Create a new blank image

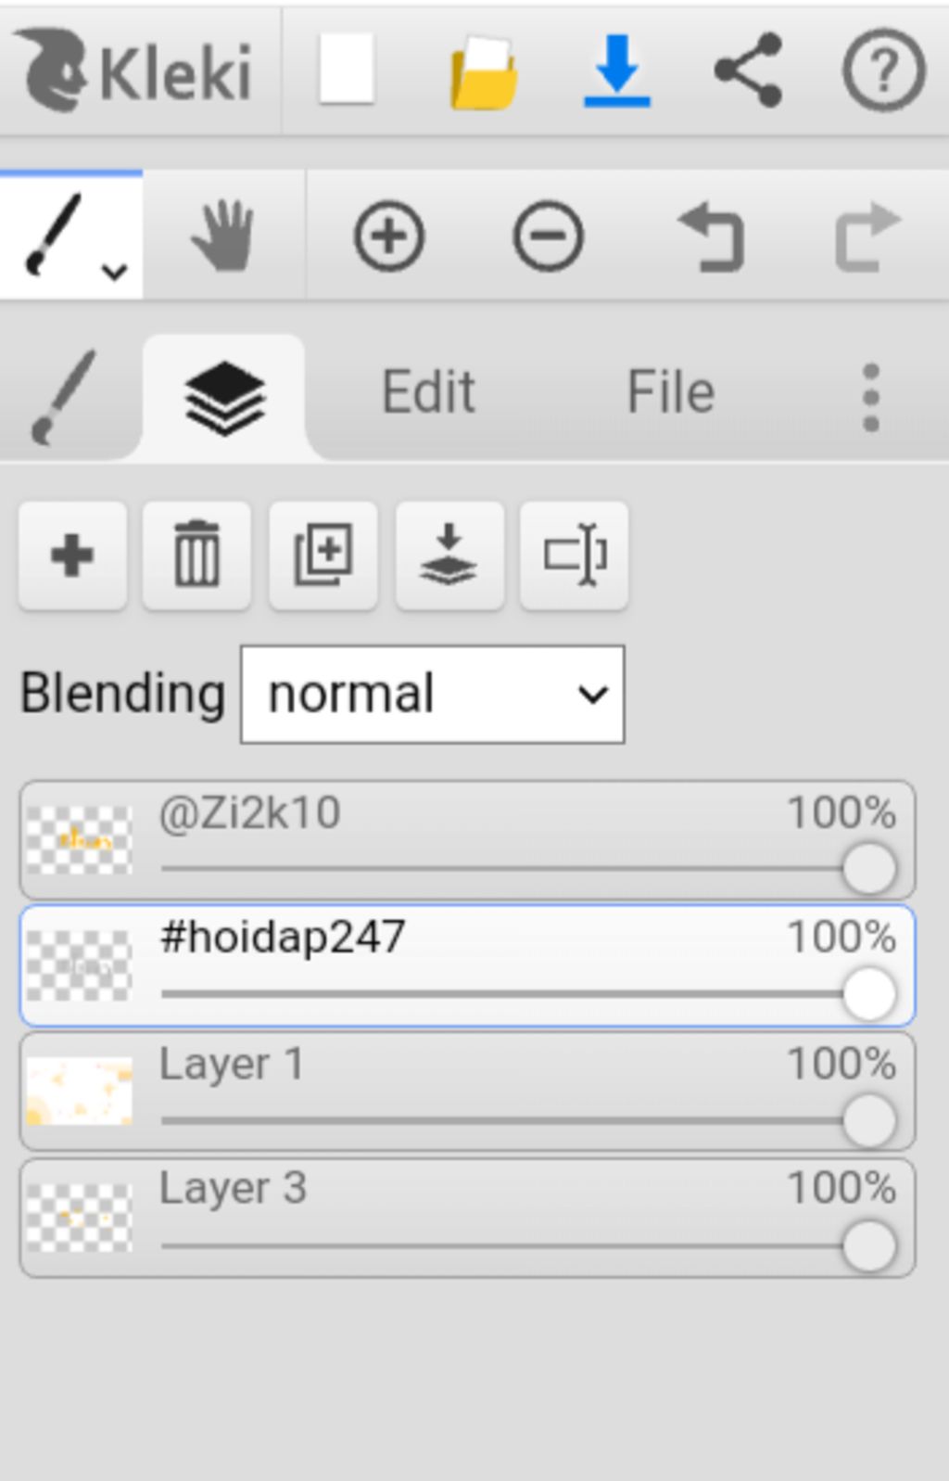click(x=347, y=70)
